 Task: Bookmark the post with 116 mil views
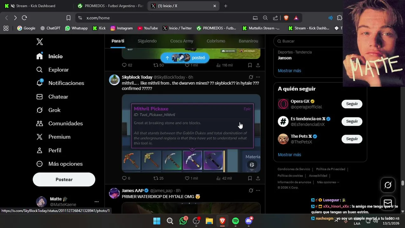point(250,65)
